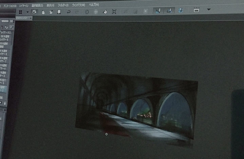Select layer レイヤー 4
Screen dimensions: 244x159
click(x=5, y=67)
